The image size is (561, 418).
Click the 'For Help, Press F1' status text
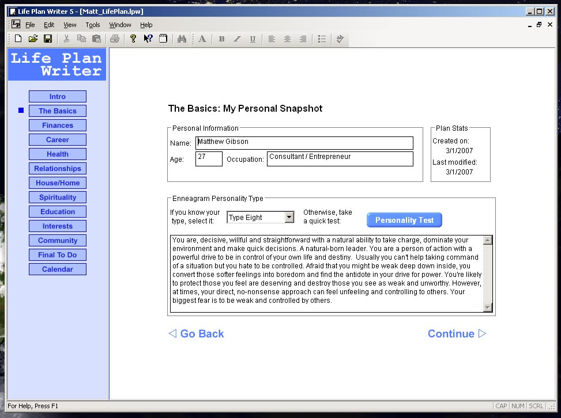pyautogui.click(x=33, y=406)
